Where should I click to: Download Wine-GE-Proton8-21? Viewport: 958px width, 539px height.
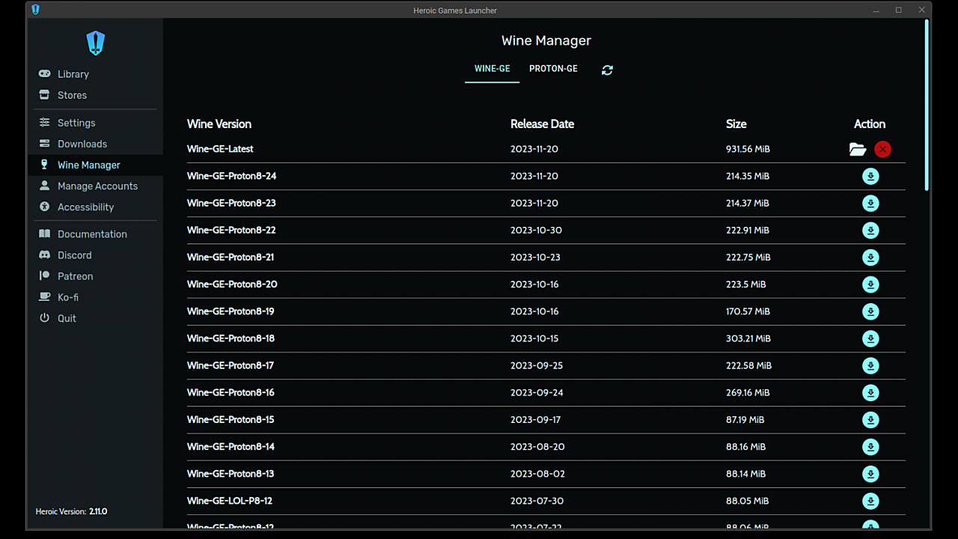(x=870, y=258)
